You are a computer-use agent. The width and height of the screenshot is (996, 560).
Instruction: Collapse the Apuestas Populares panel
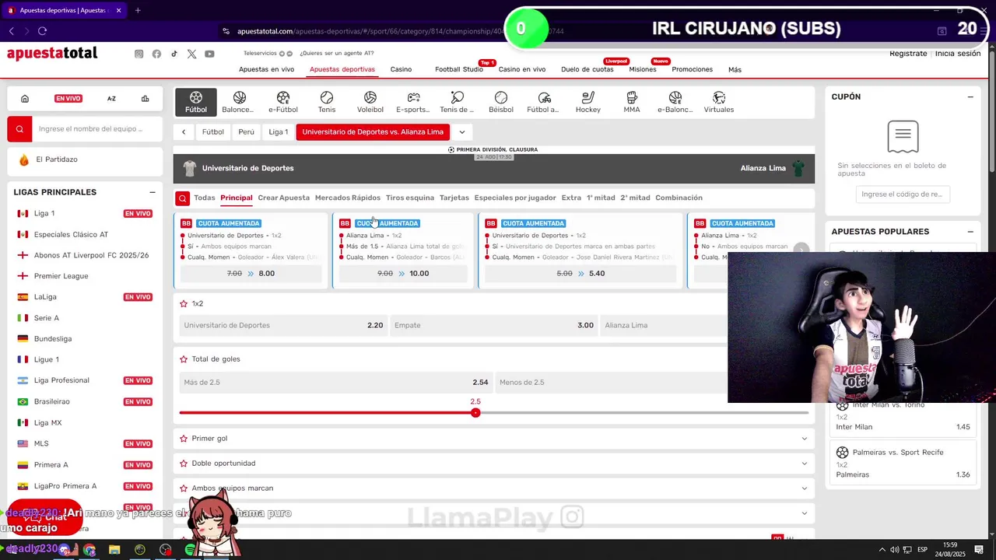pos(970,232)
